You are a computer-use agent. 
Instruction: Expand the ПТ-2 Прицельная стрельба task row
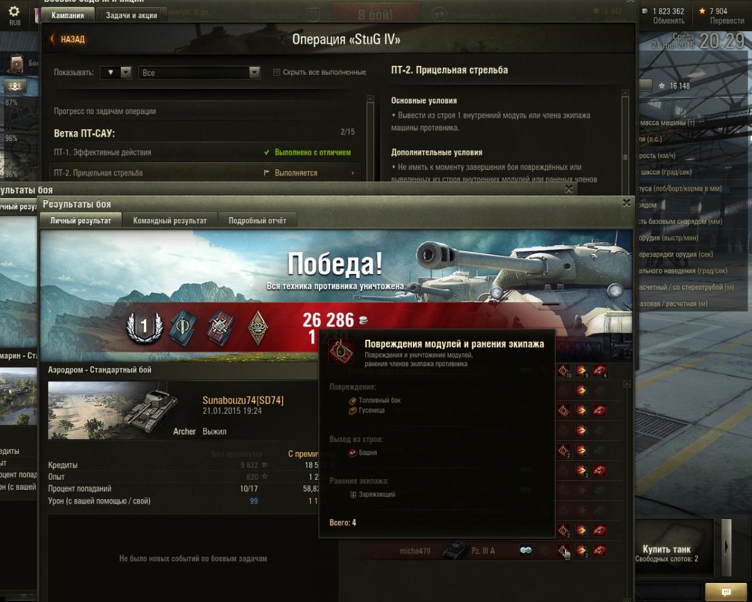206,173
